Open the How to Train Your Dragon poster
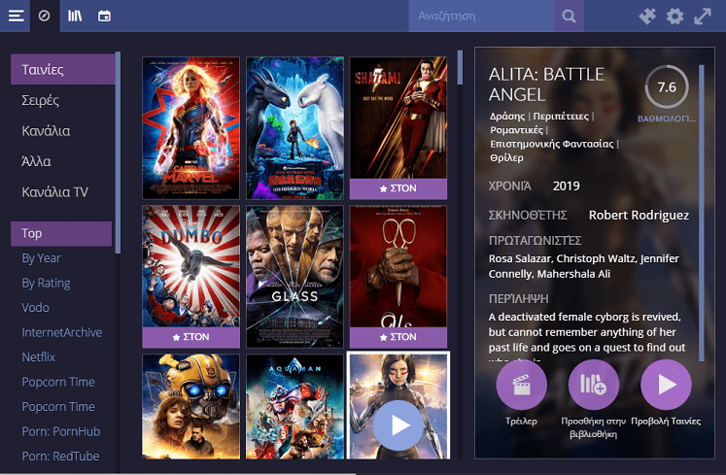 point(294,128)
